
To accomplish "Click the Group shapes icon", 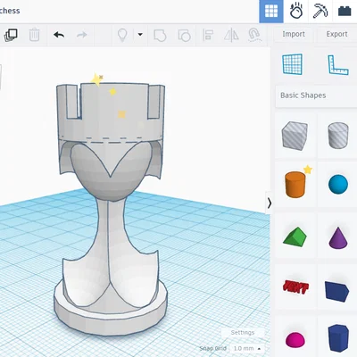I will [x=160, y=36].
